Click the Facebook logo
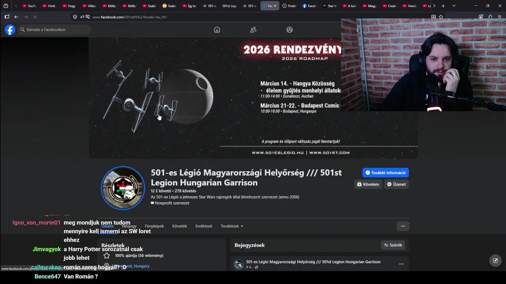This screenshot has height=284, width=506. pyautogui.click(x=10, y=30)
